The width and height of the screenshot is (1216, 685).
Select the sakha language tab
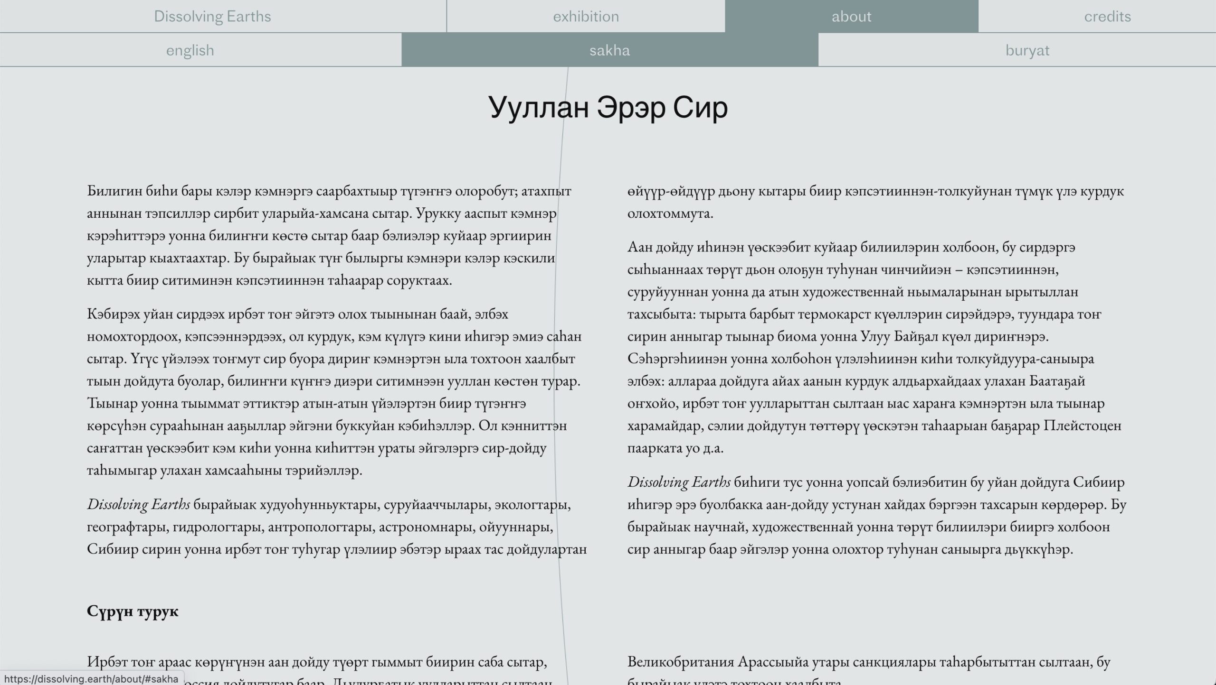pyautogui.click(x=609, y=50)
